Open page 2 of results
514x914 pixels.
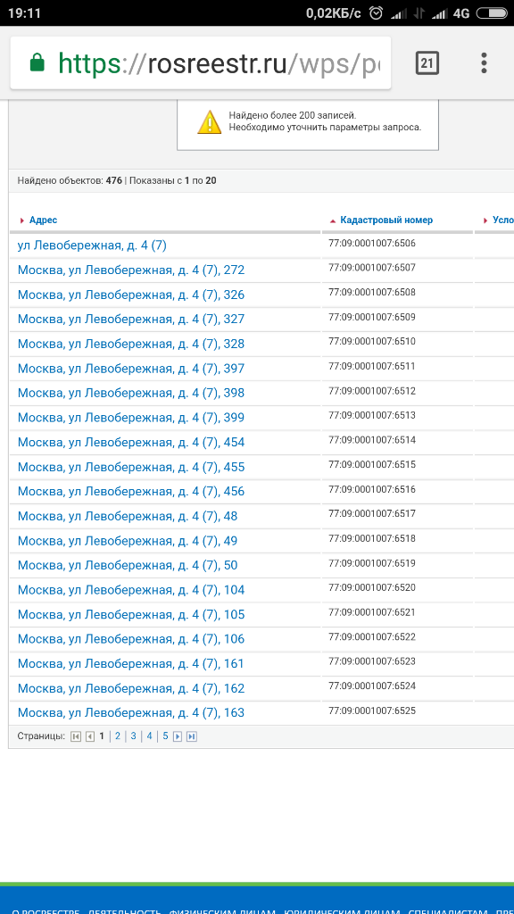click(118, 736)
